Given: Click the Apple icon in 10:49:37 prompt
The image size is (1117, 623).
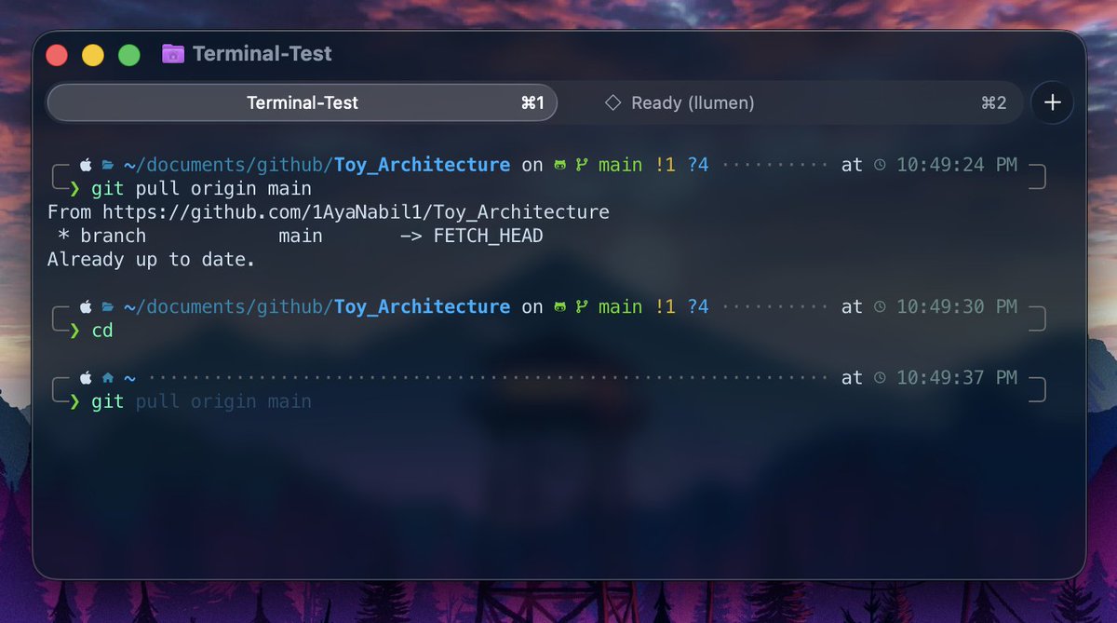Looking at the screenshot, I should (86, 377).
